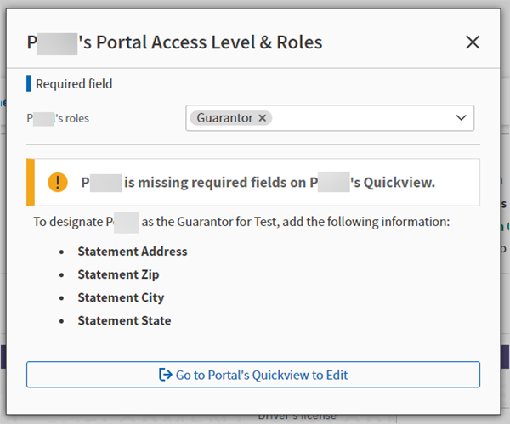The height and width of the screenshot is (424, 510).
Task: Go to Portal's Quickview to Edit
Action: [x=253, y=375]
